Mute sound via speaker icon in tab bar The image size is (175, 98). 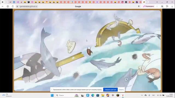[2, 2]
